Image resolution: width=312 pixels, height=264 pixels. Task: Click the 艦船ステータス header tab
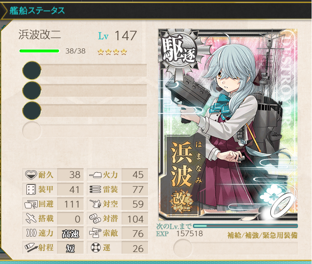tap(37, 11)
